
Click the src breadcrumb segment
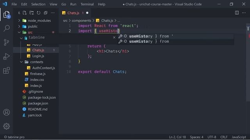65,21
